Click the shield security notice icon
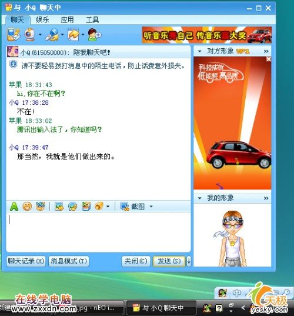Screen dimensions: 294x316 13,65
